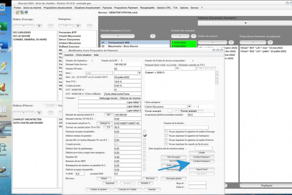Open the Fichier menu
Image resolution: width=292 pixels, height=195 pixels.
coord(17,8)
